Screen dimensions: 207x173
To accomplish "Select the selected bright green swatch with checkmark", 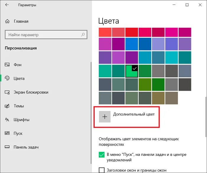I will coord(132,71).
